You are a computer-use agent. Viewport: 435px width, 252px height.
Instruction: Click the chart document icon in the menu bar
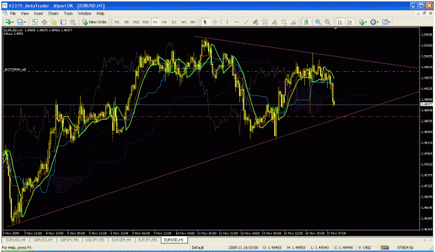[x=5, y=13]
